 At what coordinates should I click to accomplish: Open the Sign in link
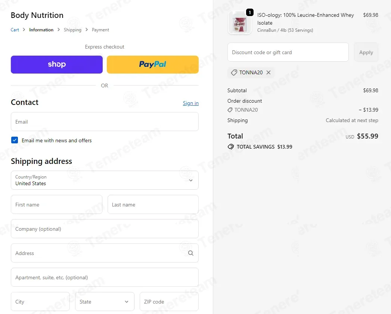191,103
